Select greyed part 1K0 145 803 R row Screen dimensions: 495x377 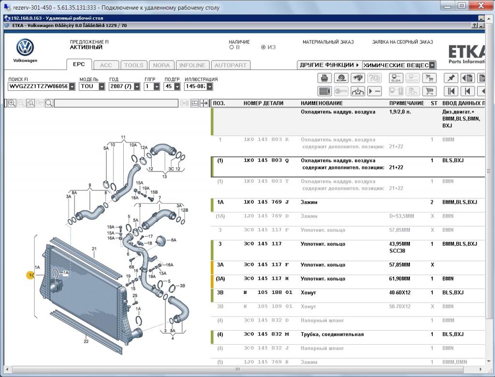pyautogui.click(x=348, y=146)
